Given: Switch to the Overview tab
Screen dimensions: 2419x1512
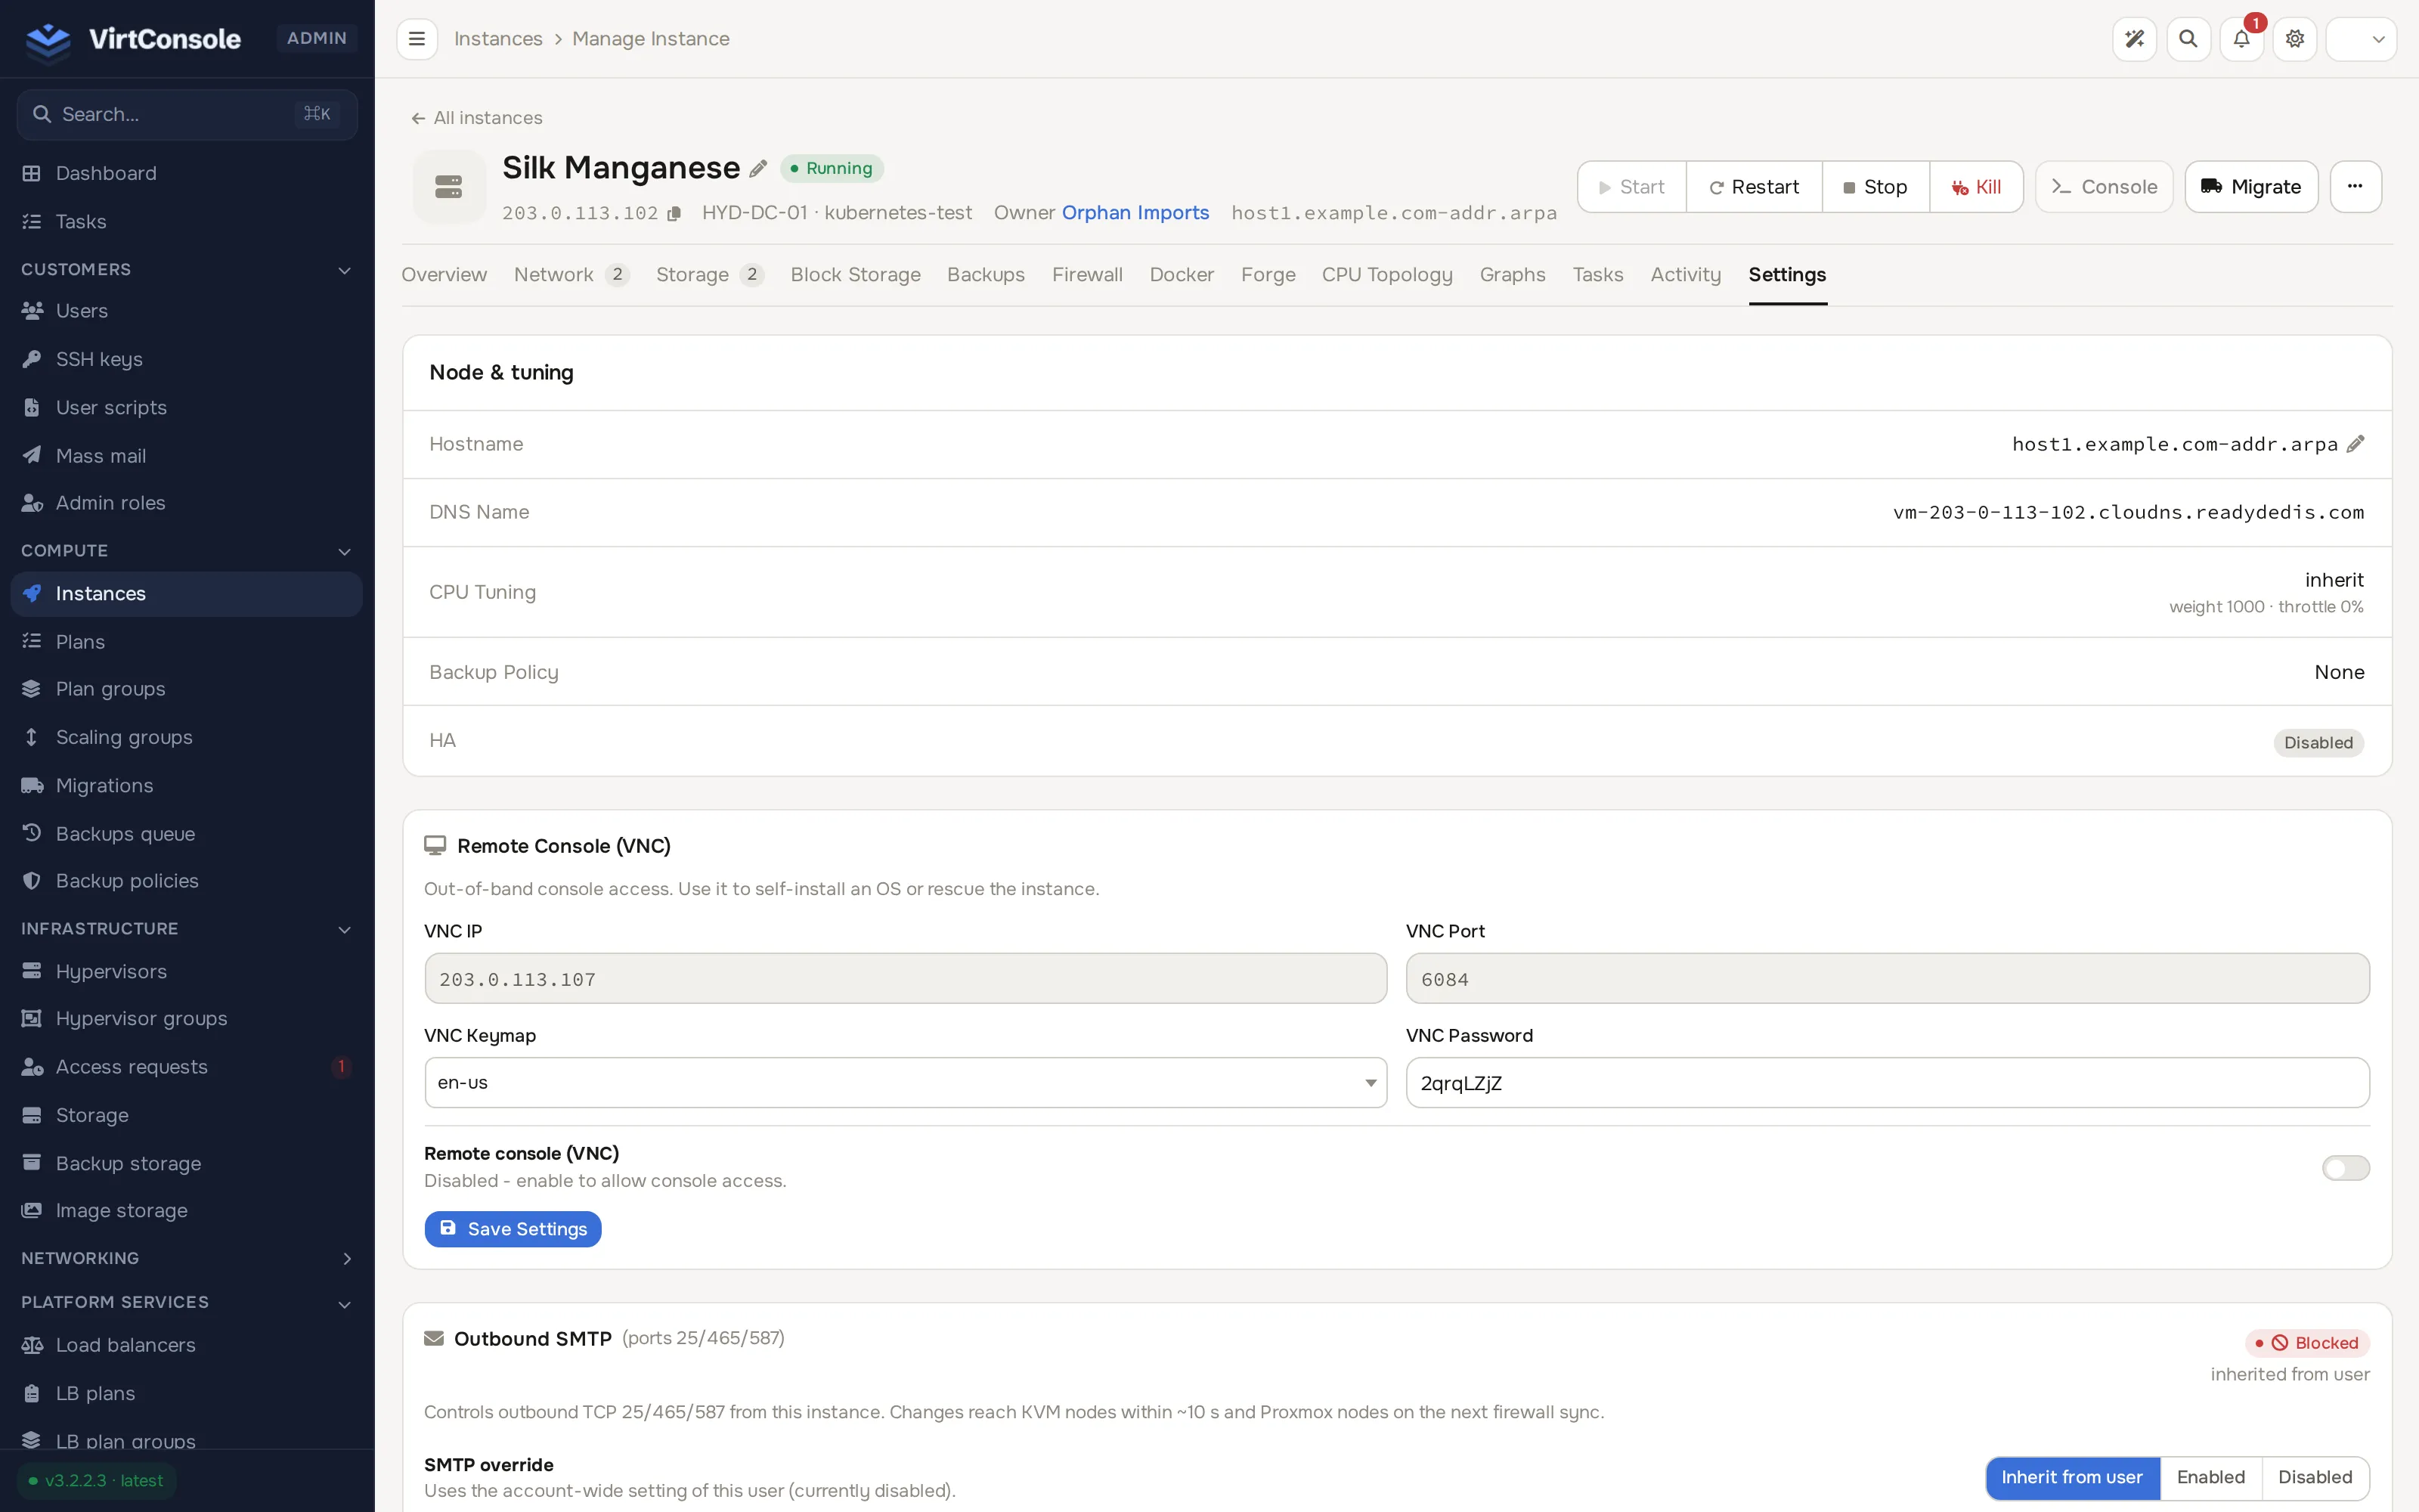Looking at the screenshot, I should tap(444, 275).
